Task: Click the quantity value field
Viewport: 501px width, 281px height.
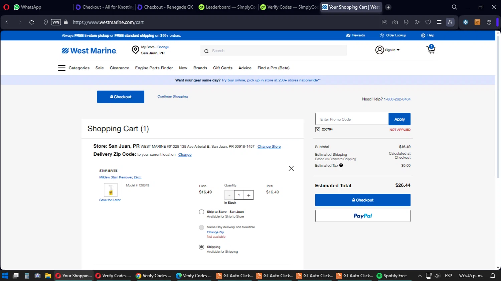Action: [x=239, y=195]
